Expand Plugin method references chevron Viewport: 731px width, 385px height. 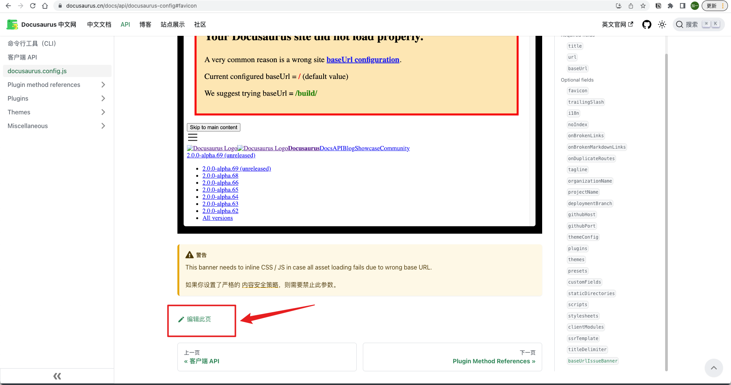point(103,85)
